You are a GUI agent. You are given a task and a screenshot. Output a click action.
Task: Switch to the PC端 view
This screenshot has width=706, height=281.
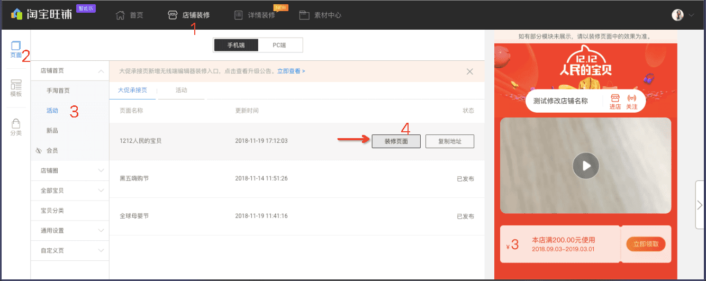click(x=280, y=45)
